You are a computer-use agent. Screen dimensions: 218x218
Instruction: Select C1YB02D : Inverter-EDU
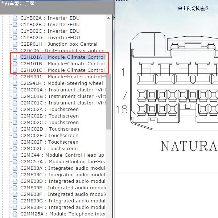50,38
